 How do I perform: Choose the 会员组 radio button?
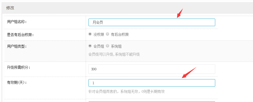pyautogui.click(x=90, y=46)
